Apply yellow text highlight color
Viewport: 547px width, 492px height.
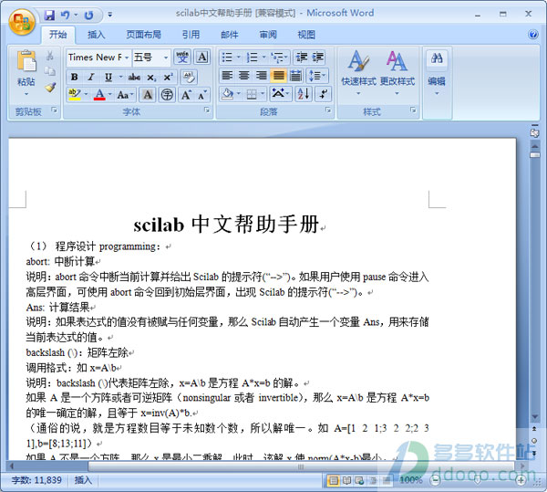75,94
